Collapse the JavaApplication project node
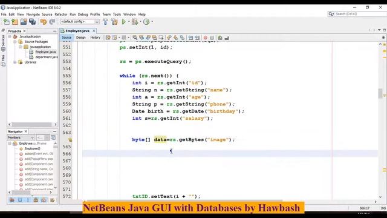This screenshot has height=218, width=387. click(10, 36)
